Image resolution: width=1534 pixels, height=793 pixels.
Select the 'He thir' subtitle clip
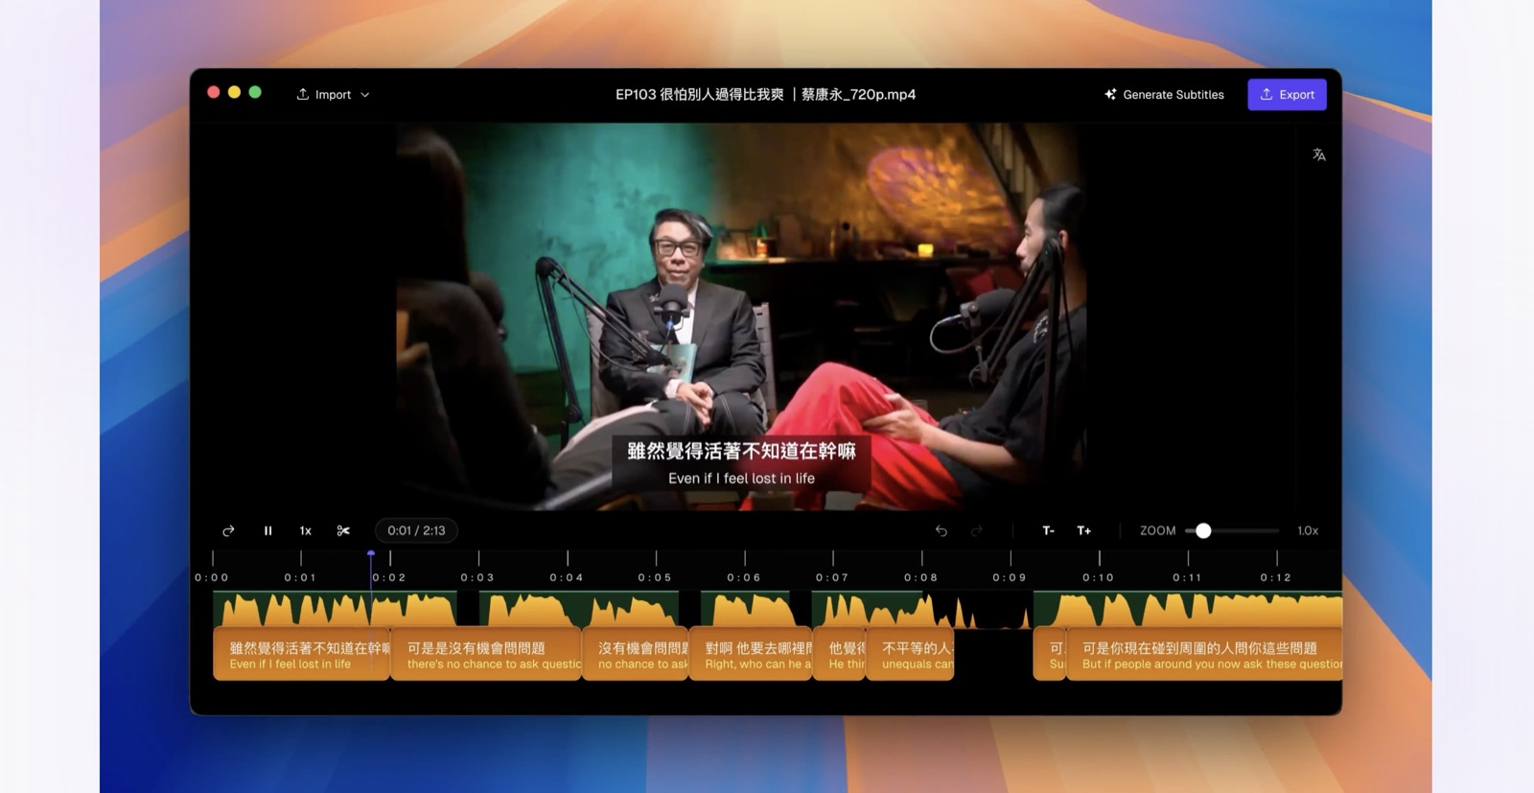pos(840,655)
